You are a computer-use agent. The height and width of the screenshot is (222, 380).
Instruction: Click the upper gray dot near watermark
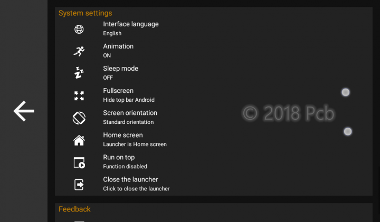tap(346, 92)
